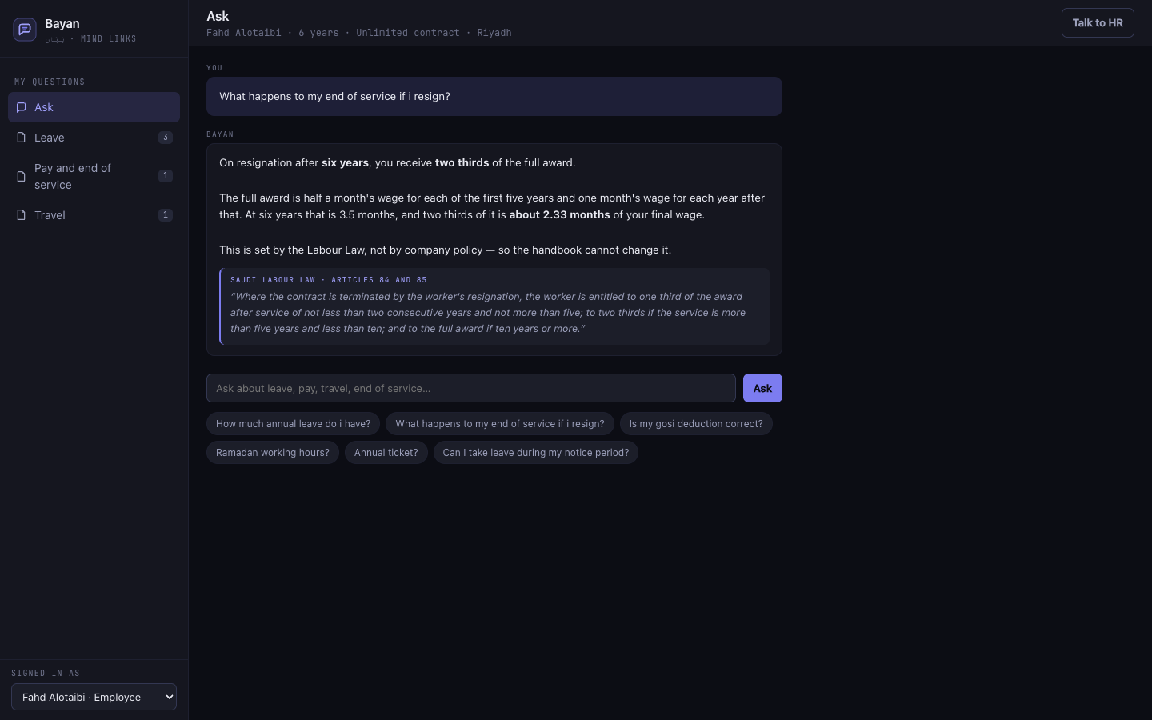The width and height of the screenshot is (1152, 720).
Task: Open the signed-in user dropdown
Action: (x=94, y=697)
